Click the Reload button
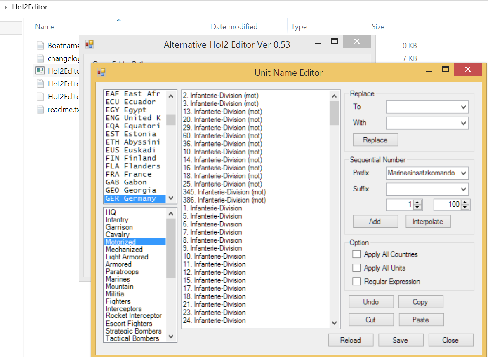 pyautogui.click(x=351, y=340)
